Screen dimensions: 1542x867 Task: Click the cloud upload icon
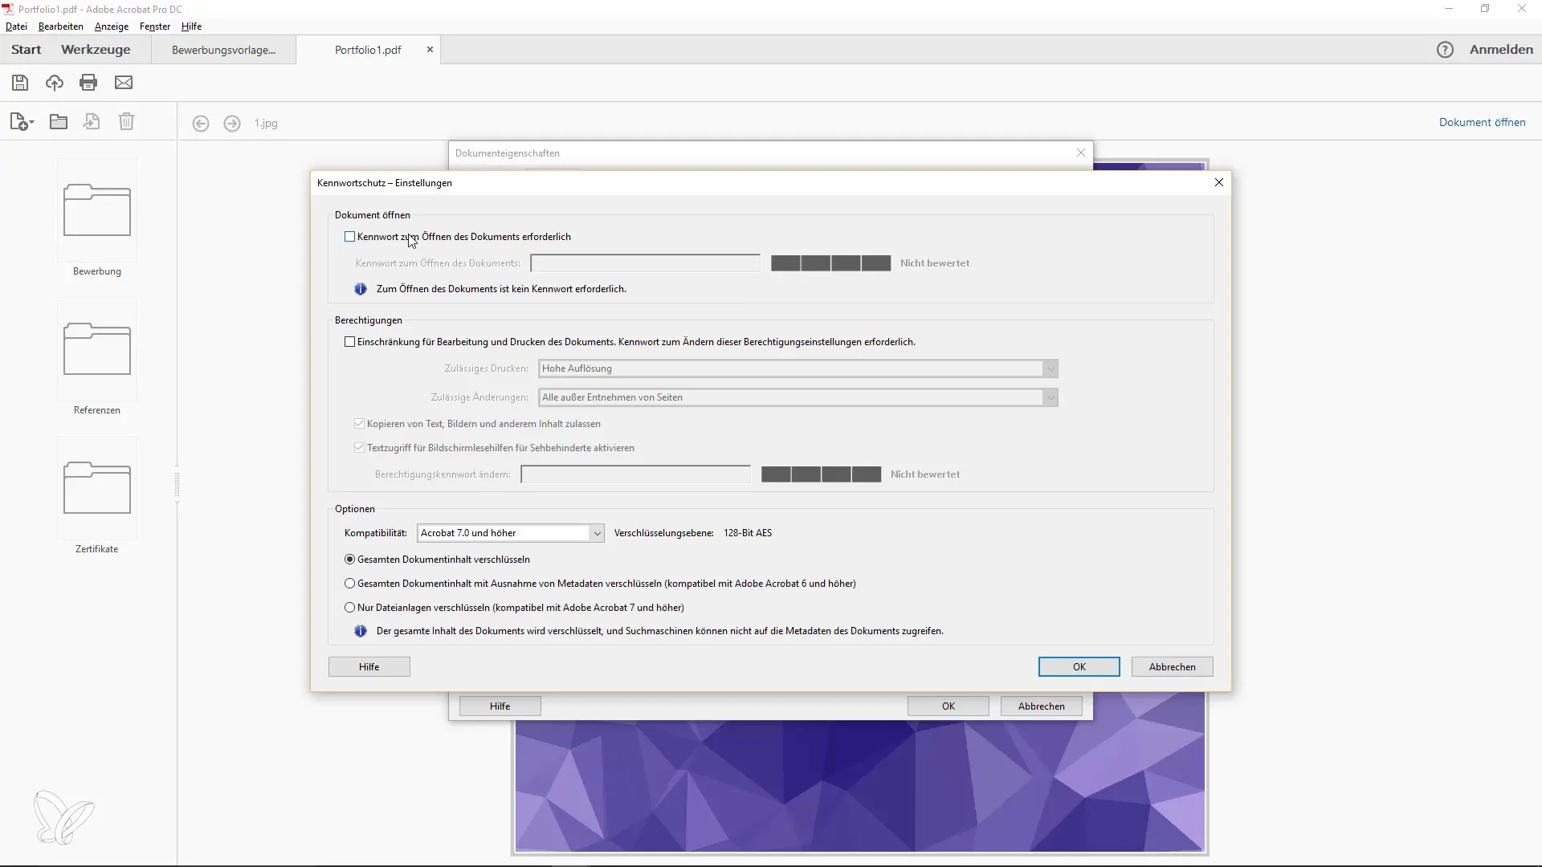pyautogui.click(x=55, y=83)
